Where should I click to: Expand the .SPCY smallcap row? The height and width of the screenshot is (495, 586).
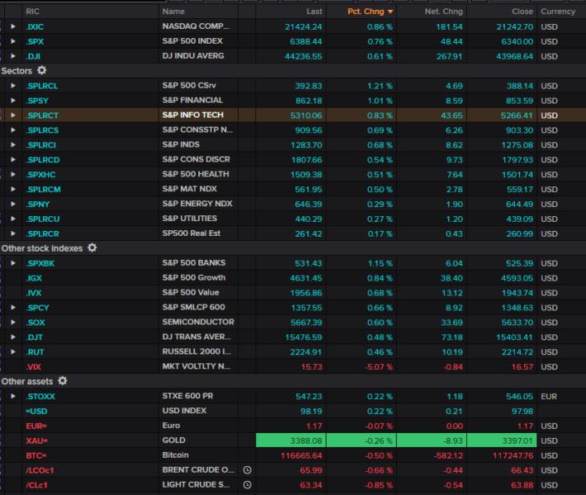pos(13,308)
